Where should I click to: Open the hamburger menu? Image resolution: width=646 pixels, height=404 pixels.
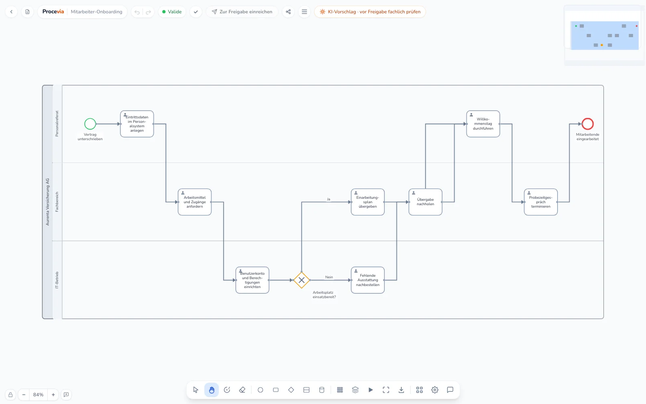[x=304, y=12]
